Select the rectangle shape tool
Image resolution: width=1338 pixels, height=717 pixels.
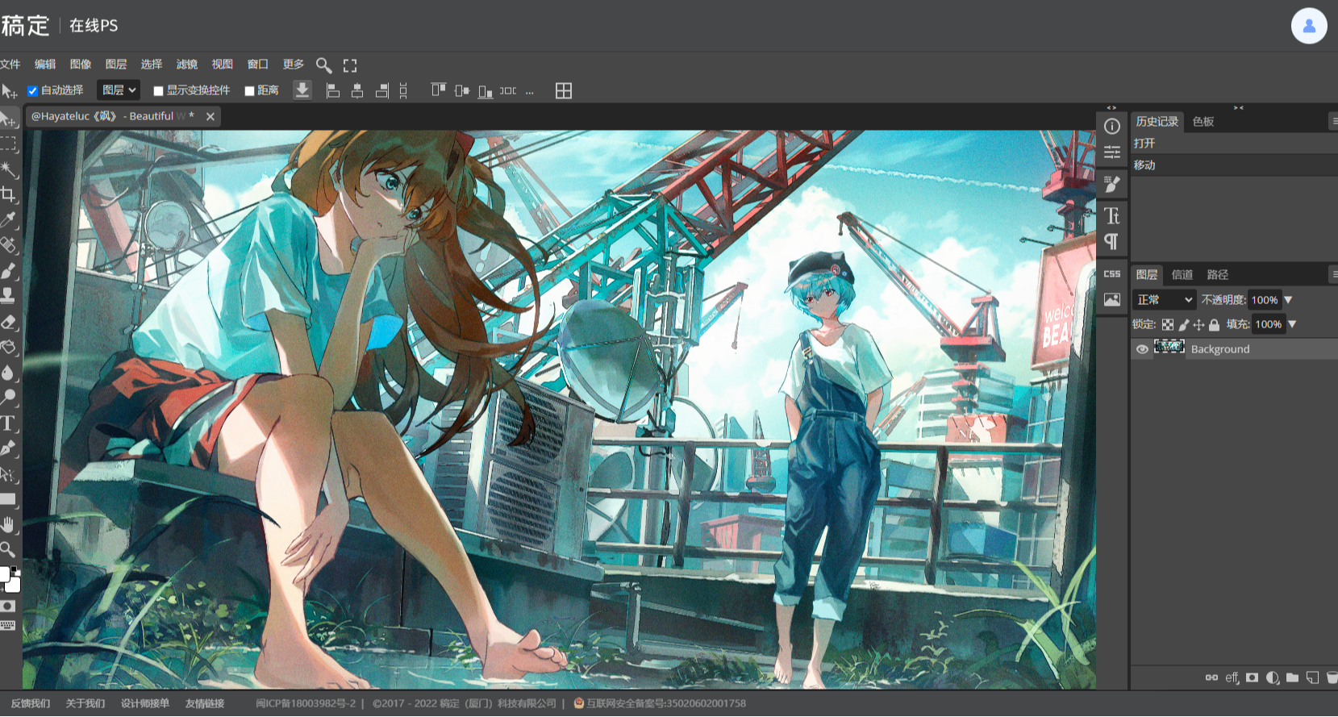[8, 499]
